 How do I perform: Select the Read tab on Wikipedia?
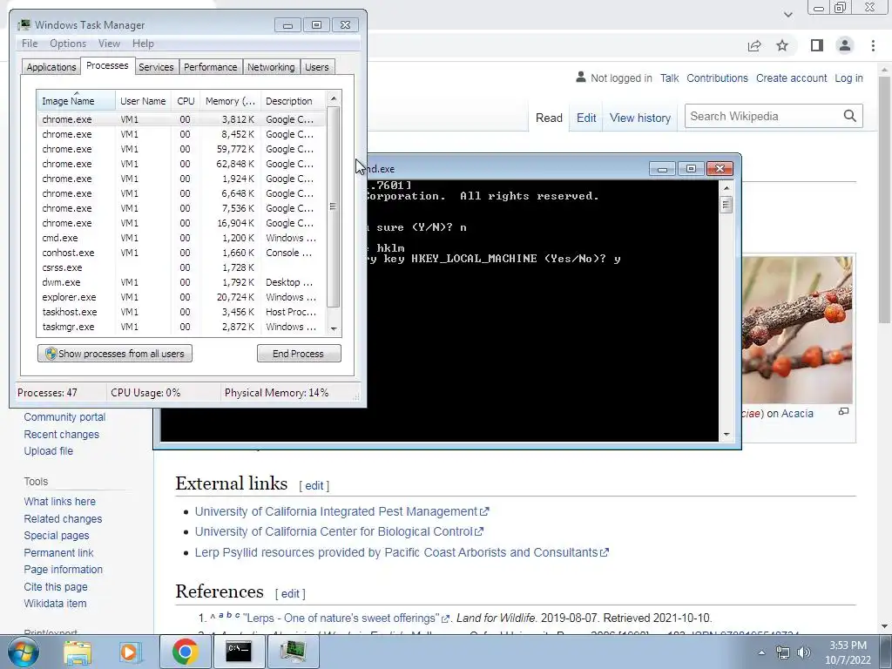549,118
